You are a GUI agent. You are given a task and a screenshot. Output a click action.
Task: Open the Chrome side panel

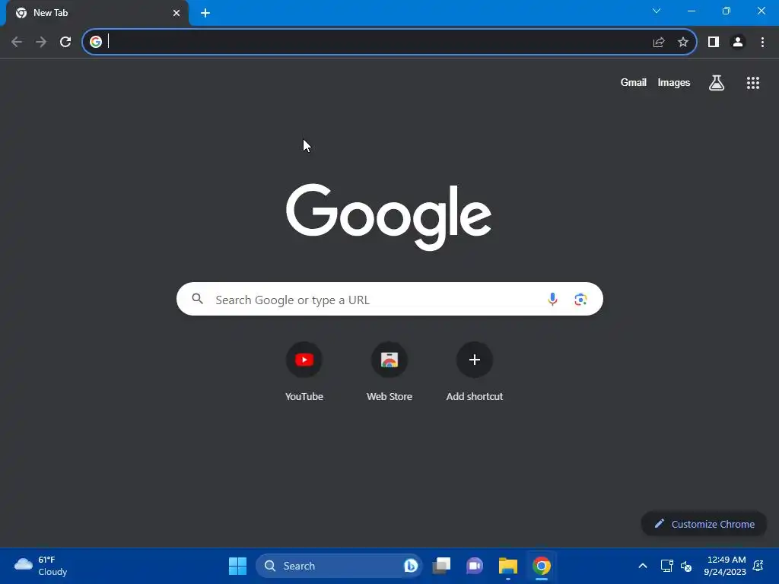click(714, 42)
